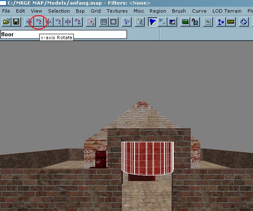Click the XYZ change-view icon
253x211 pixels.
(127, 22)
